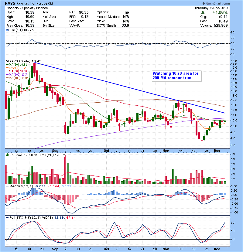
Task: Select the High value 10.60
Action: point(30,17)
